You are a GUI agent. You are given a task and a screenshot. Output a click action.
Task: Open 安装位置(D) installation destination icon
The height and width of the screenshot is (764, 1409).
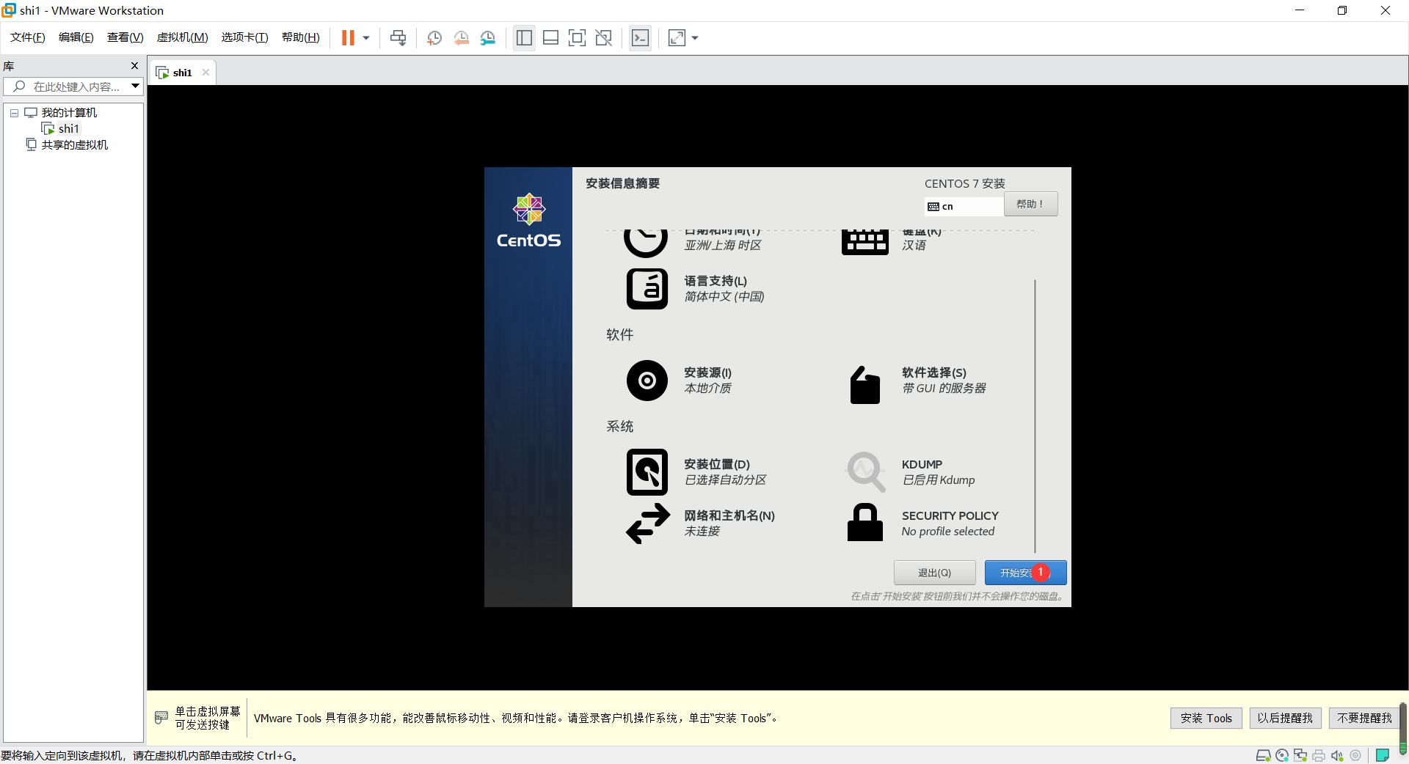647,471
